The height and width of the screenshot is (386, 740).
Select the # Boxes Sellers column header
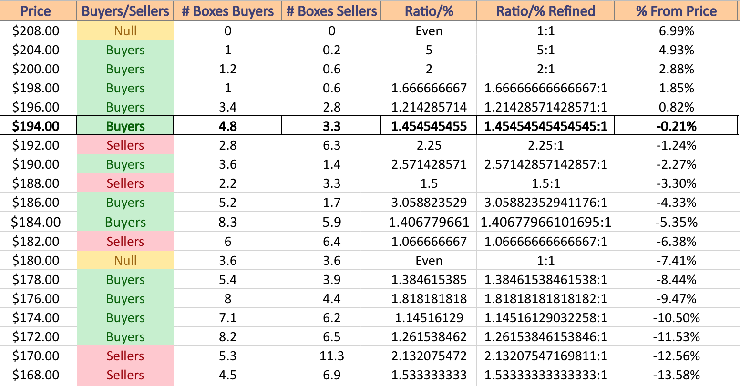[331, 11]
